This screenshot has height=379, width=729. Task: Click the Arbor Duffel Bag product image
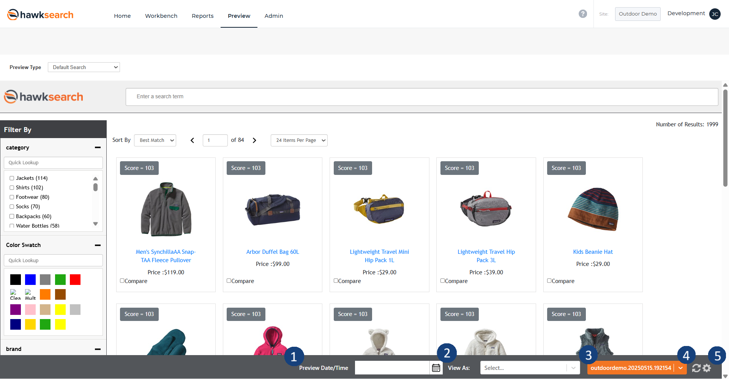[273, 209]
